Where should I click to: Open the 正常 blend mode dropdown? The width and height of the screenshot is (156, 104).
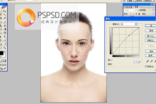coord(130,10)
